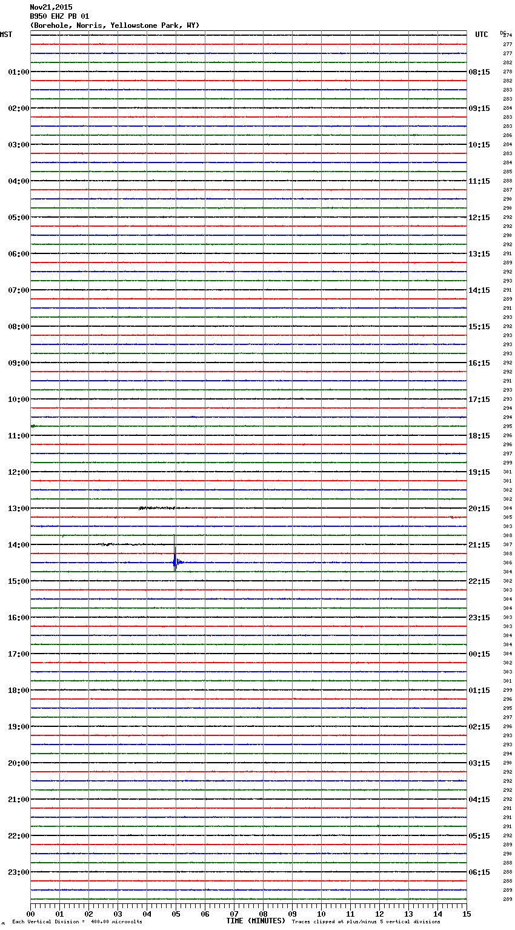Select the 18:00 MST time label
The image size is (515, 930).
[x=19, y=691]
